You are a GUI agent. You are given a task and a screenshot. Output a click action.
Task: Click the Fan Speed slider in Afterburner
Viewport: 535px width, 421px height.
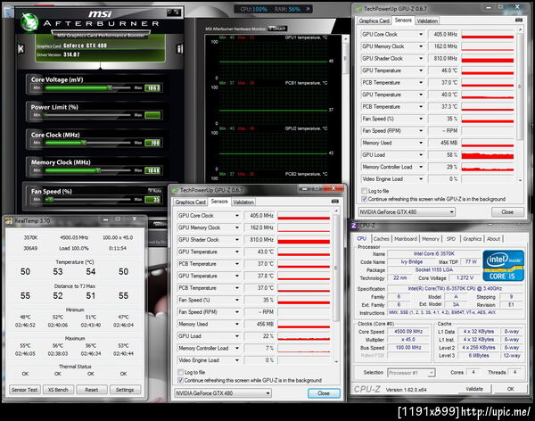pyautogui.click(x=87, y=200)
